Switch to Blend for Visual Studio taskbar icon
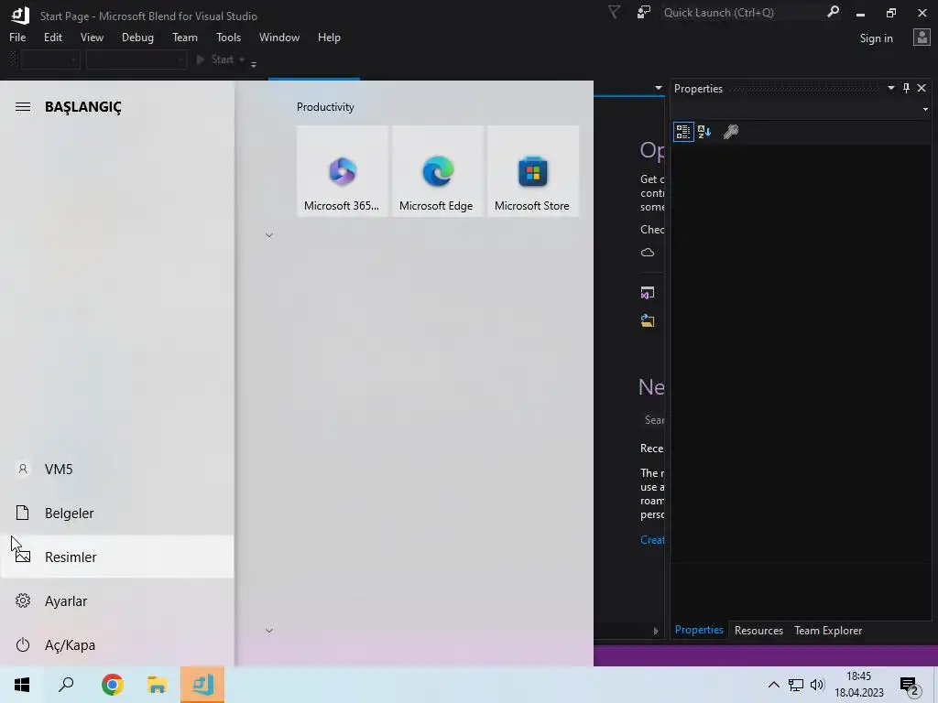The width and height of the screenshot is (938, 703). [x=202, y=685]
